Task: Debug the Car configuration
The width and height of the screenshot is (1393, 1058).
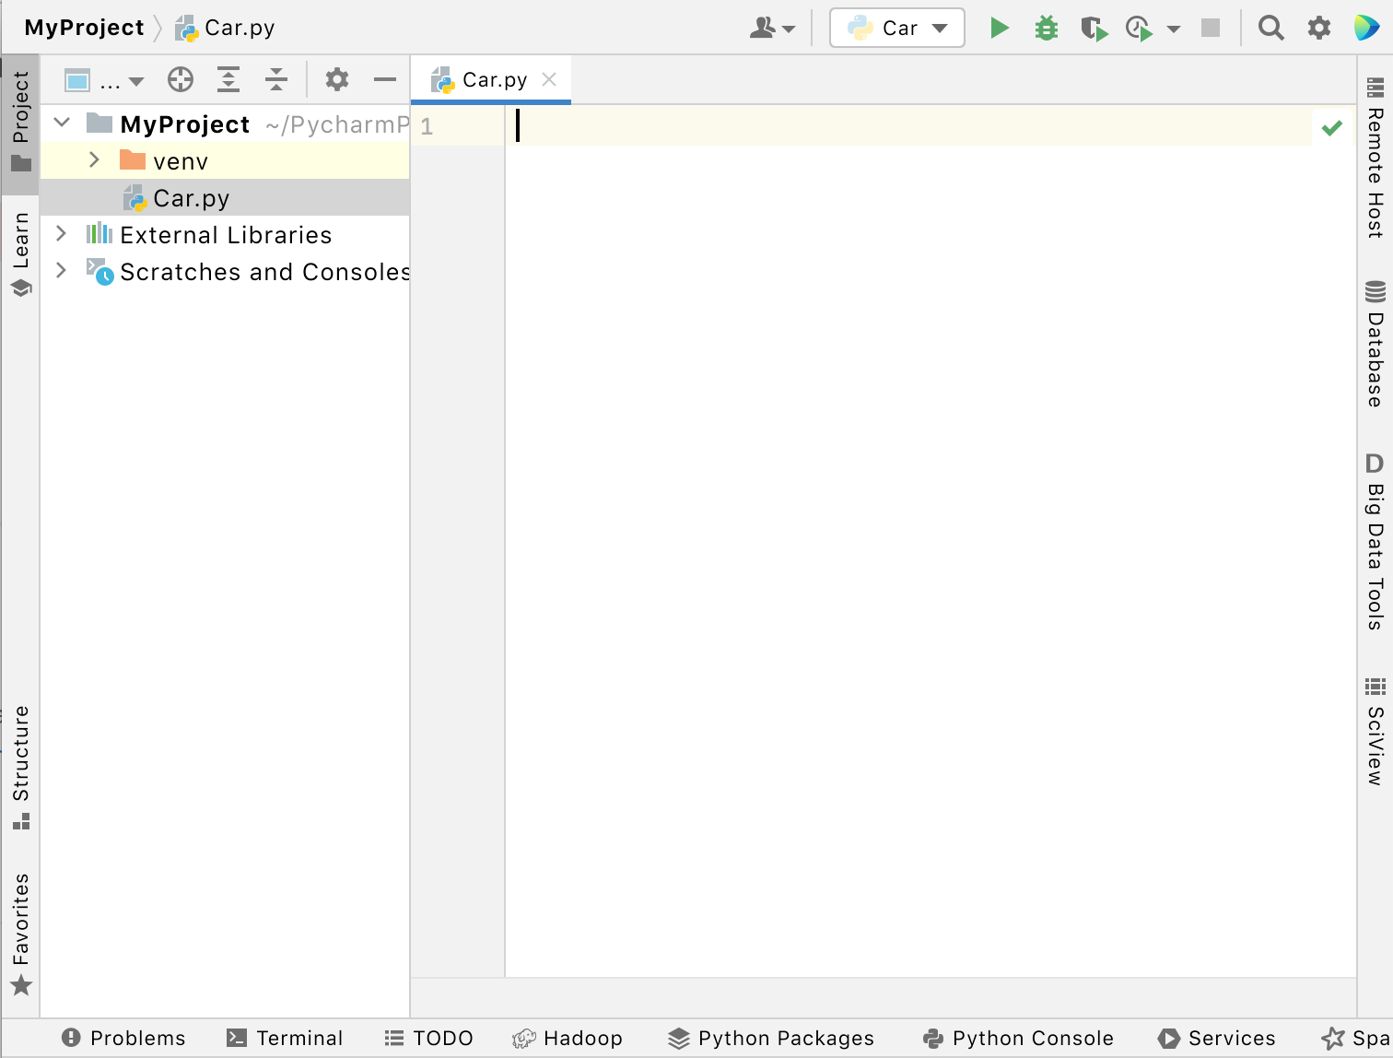Action: coord(1046,28)
